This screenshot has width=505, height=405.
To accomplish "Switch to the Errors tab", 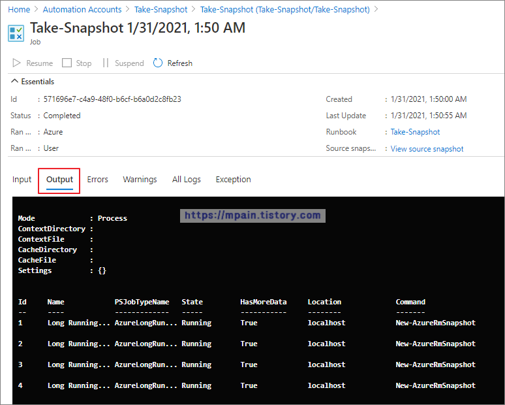I will 98,179.
